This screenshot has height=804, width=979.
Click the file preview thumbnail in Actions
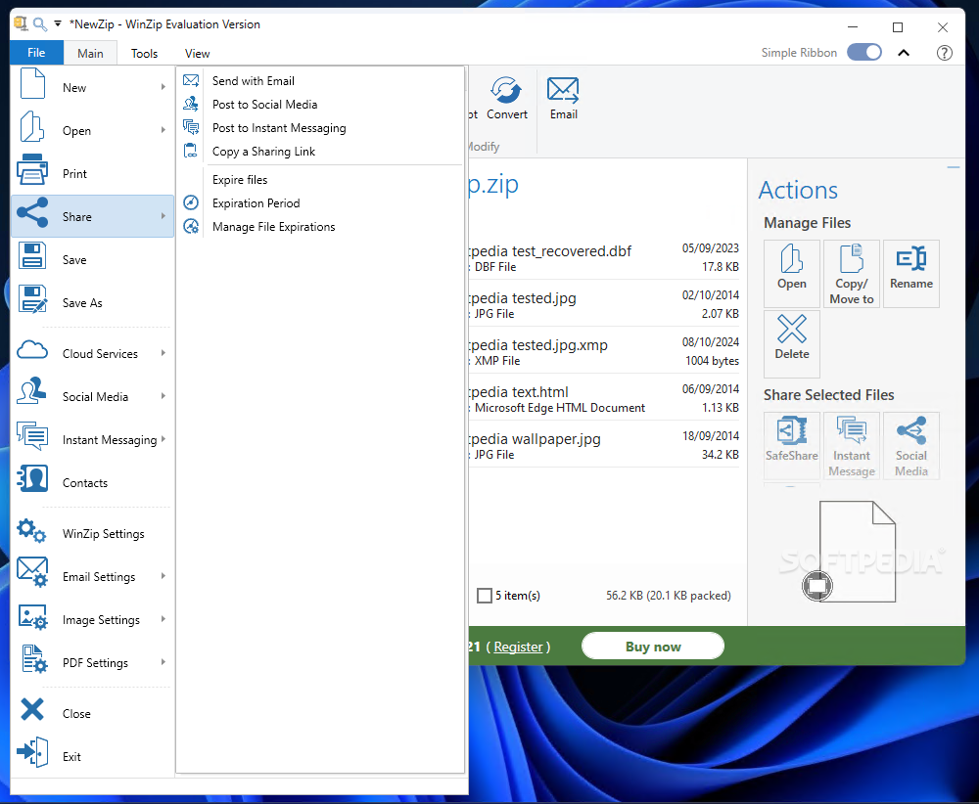pos(857,552)
